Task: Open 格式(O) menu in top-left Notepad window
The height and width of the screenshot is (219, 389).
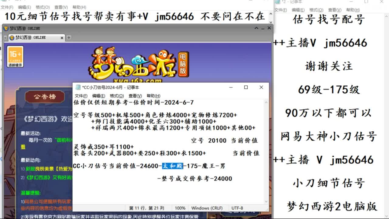Action: 43,7
